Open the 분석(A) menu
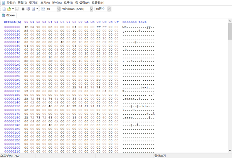This screenshot has width=232, height=158. tap(57, 3)
